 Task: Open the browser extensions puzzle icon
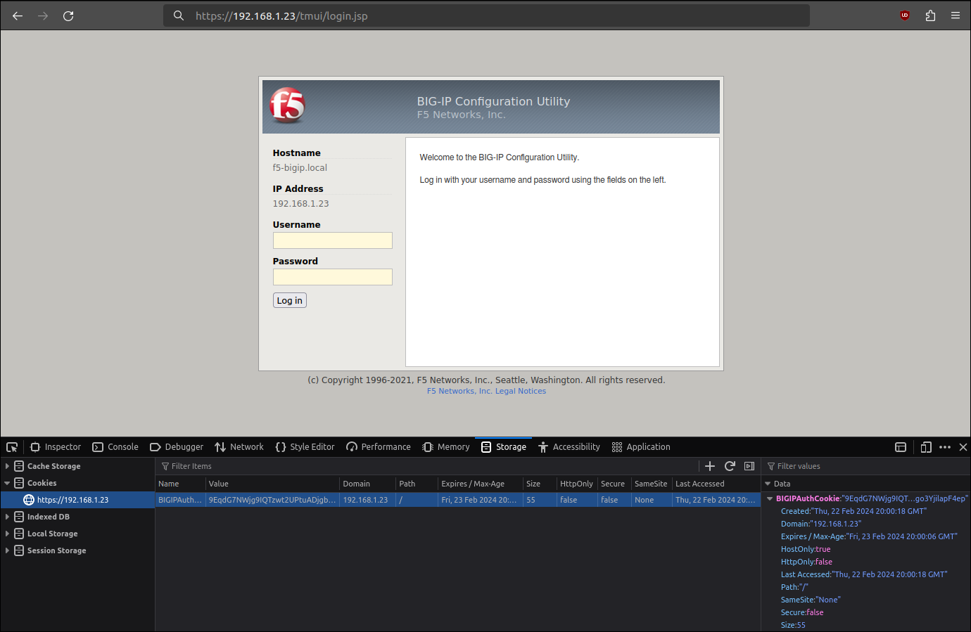click(x=930, y=15)
